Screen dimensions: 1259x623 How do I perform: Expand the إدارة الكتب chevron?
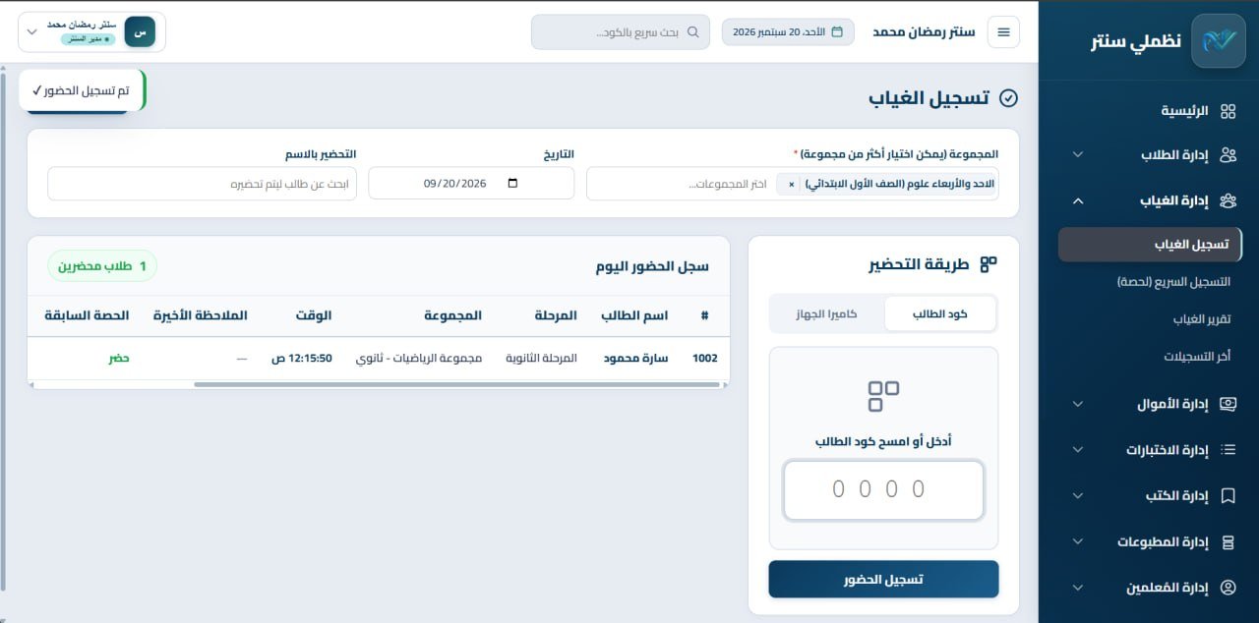tap(1077, 495)
